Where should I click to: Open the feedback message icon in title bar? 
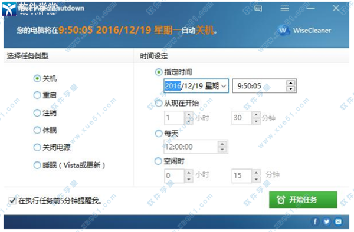(258, 9)
